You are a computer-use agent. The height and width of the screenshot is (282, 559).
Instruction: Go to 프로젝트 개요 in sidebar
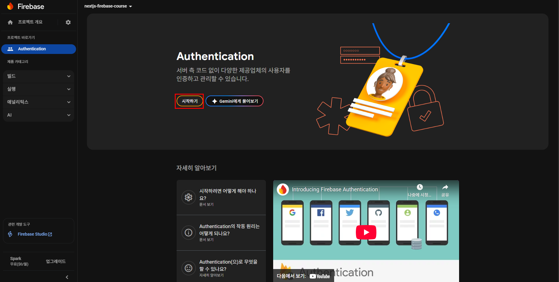coord(30,22)
